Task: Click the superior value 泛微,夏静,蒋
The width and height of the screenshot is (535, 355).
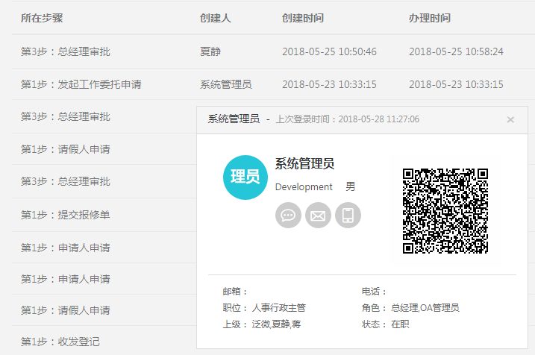Action: (276, 324)
